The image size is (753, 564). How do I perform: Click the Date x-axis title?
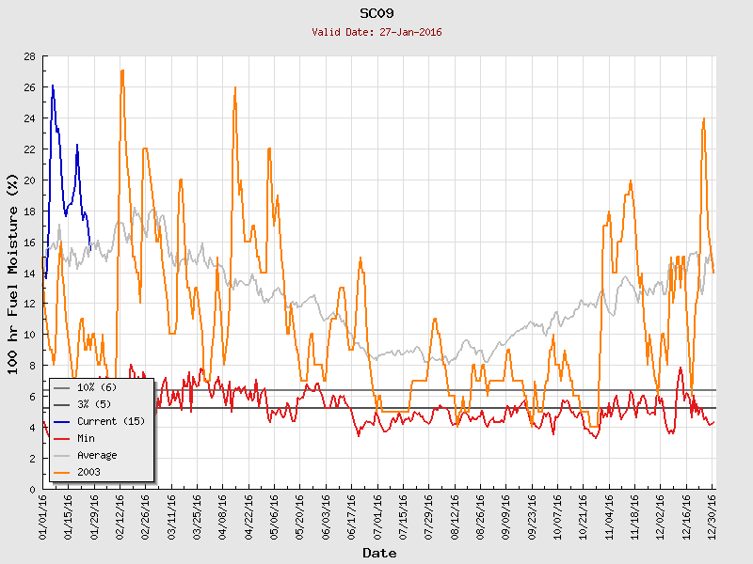(379, 553)
